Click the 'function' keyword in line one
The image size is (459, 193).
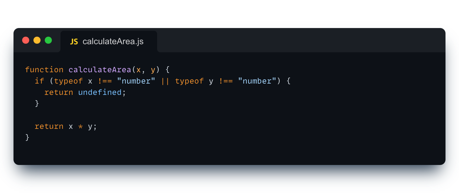click(x=44, y=70)
